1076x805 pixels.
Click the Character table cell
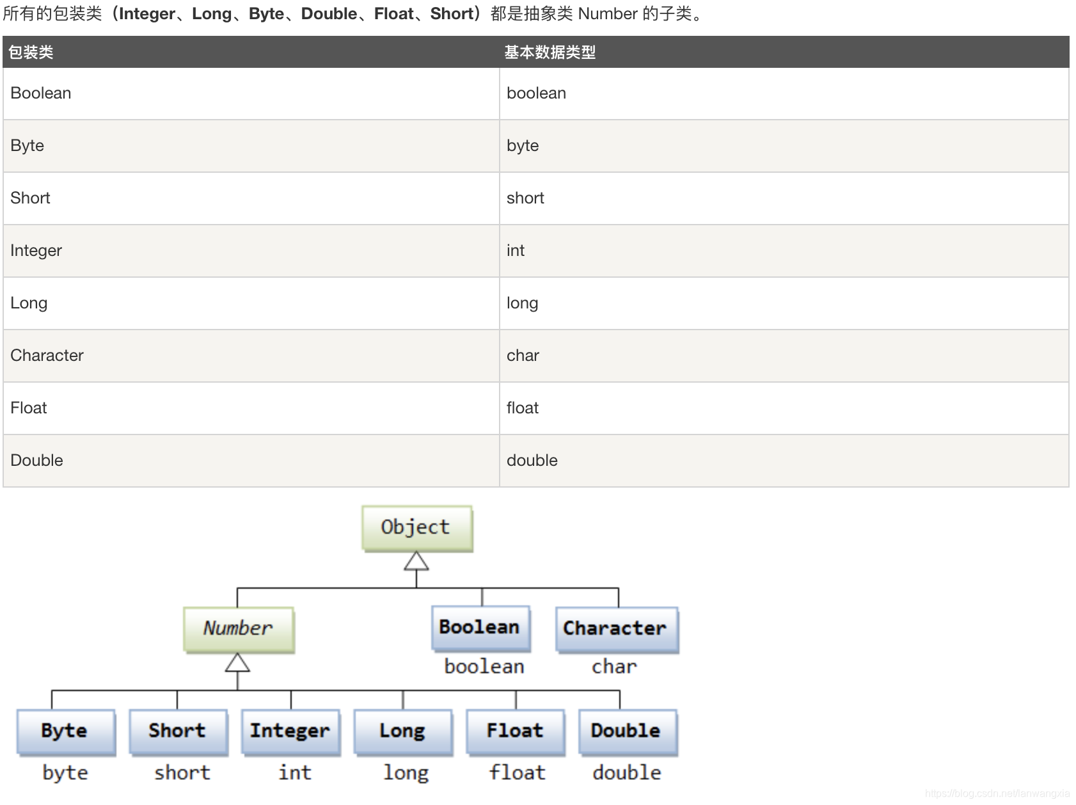coord(251,356)
